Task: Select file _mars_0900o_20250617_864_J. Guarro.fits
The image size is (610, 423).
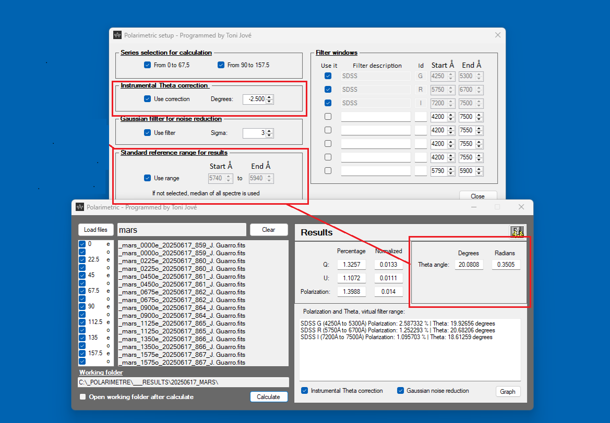Action: tap(182, 315)
